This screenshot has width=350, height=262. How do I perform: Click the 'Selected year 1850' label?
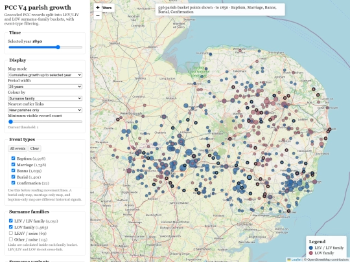pos(25,41)
